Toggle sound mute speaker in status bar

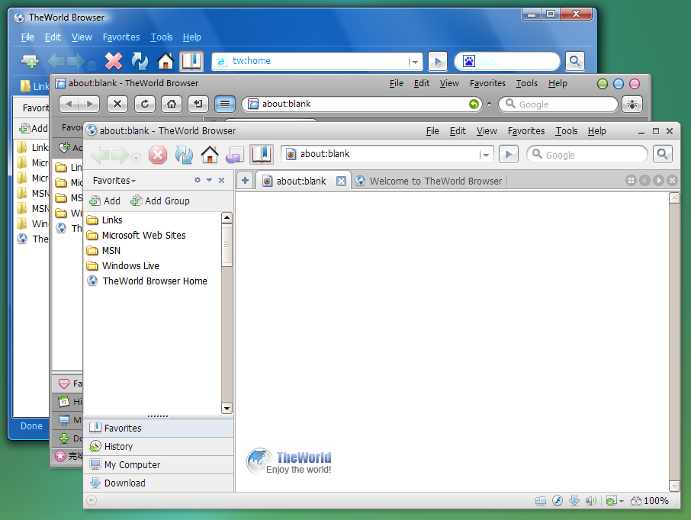(x=590, y=501)
